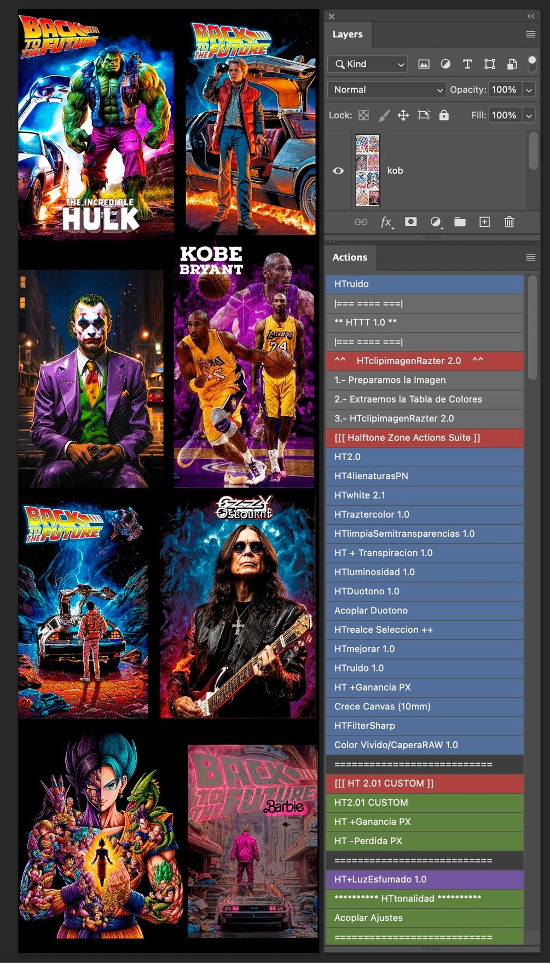Screen dimensions: 550x963
Task: Run 3.- HTclipimagenRazter 2.0 action
Action: 425,418
